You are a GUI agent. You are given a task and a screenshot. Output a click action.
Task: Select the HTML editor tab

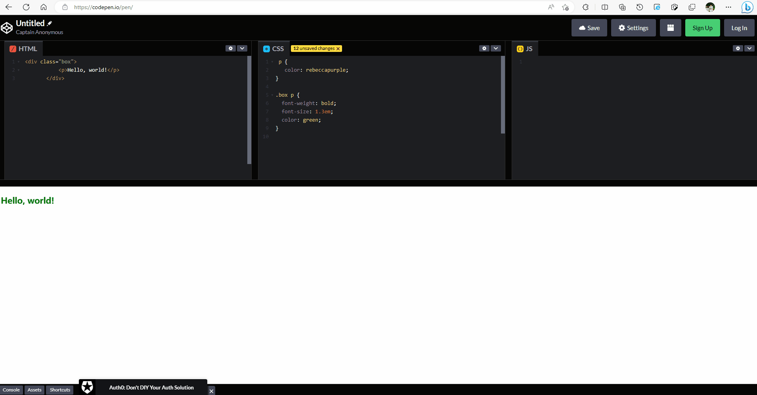24,49
